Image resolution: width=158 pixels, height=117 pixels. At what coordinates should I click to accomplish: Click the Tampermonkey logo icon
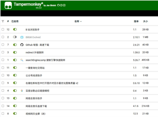8,5
